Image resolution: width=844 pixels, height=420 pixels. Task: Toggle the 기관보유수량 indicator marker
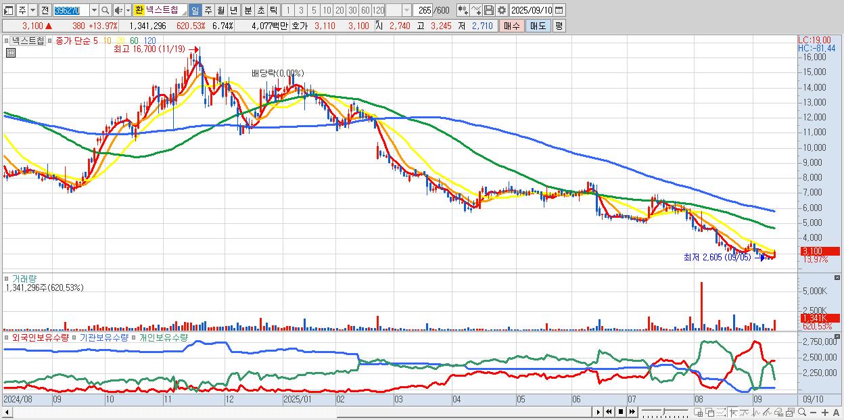pyautogui.click(x=75, y=337)
